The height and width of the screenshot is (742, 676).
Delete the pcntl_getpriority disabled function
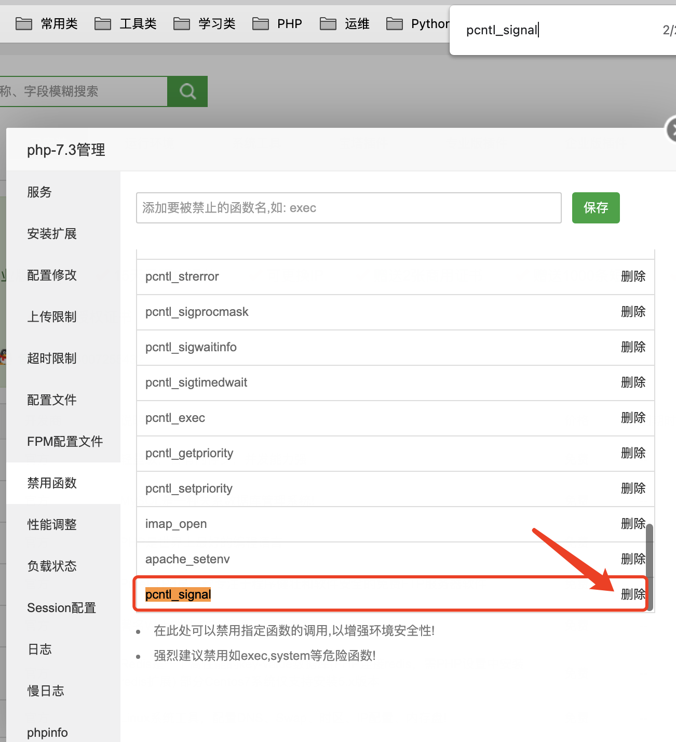click(x=633, y=453)
